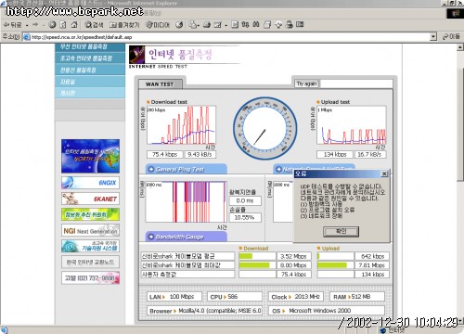Click the 0.0 ms ping delay value
This screenshot has width=464, height=334.
point(245,200)
